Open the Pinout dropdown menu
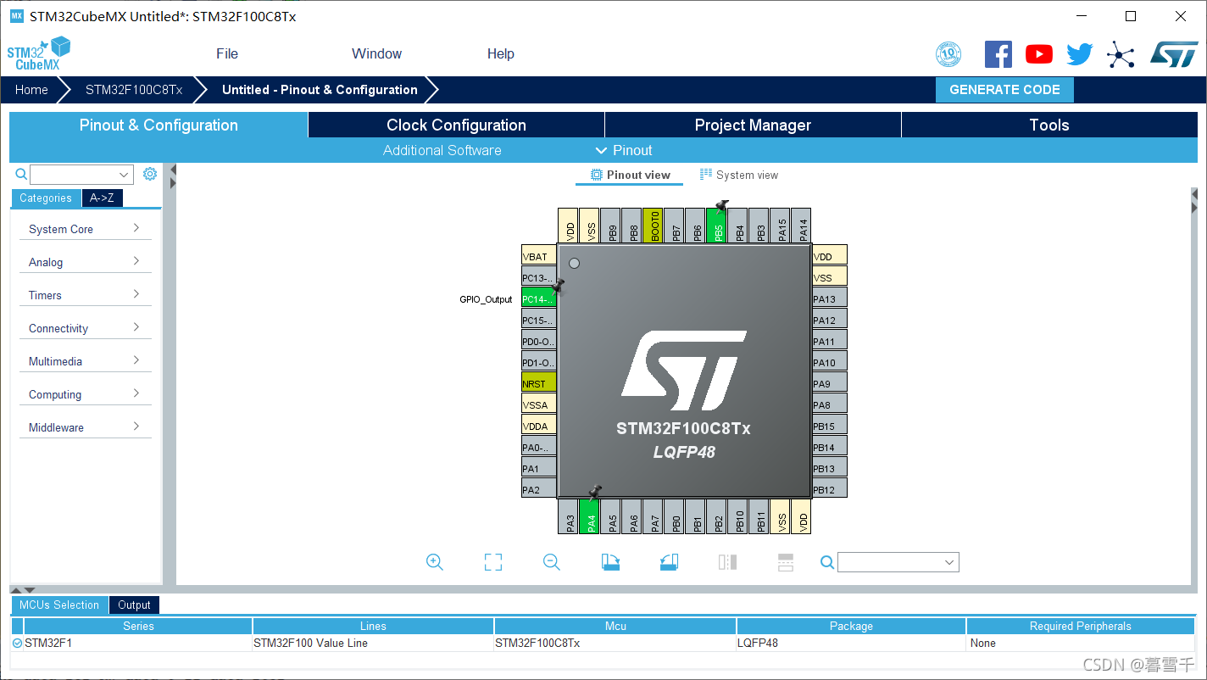The width and height of the screenshot is (1207, 680). tap(624, 150)
